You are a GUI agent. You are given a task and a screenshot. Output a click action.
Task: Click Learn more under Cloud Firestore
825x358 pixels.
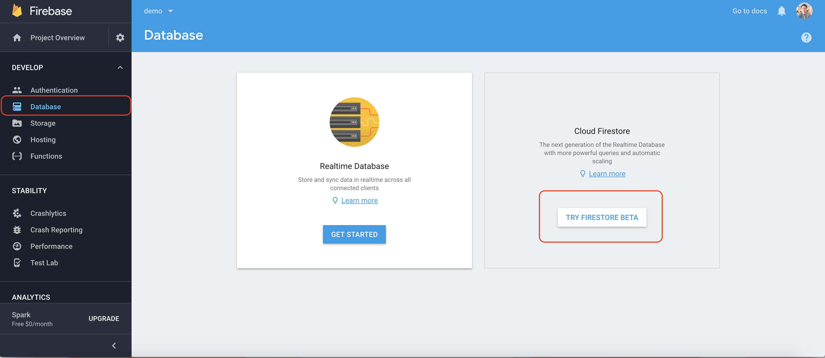(x=607, y=174)
